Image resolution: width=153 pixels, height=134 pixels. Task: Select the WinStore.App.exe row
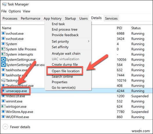tap(77, 112)
